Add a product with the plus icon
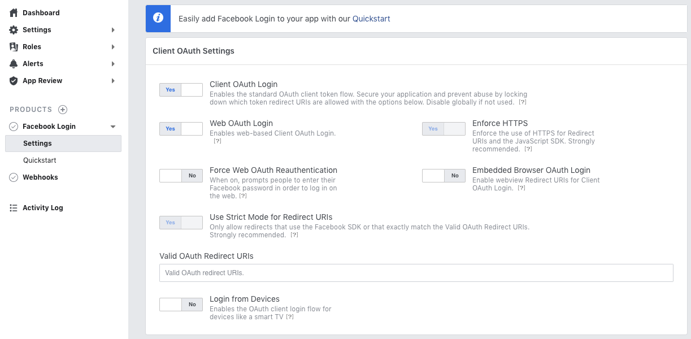The height and width of the screenshot is (339, 691). coord(63,110)
